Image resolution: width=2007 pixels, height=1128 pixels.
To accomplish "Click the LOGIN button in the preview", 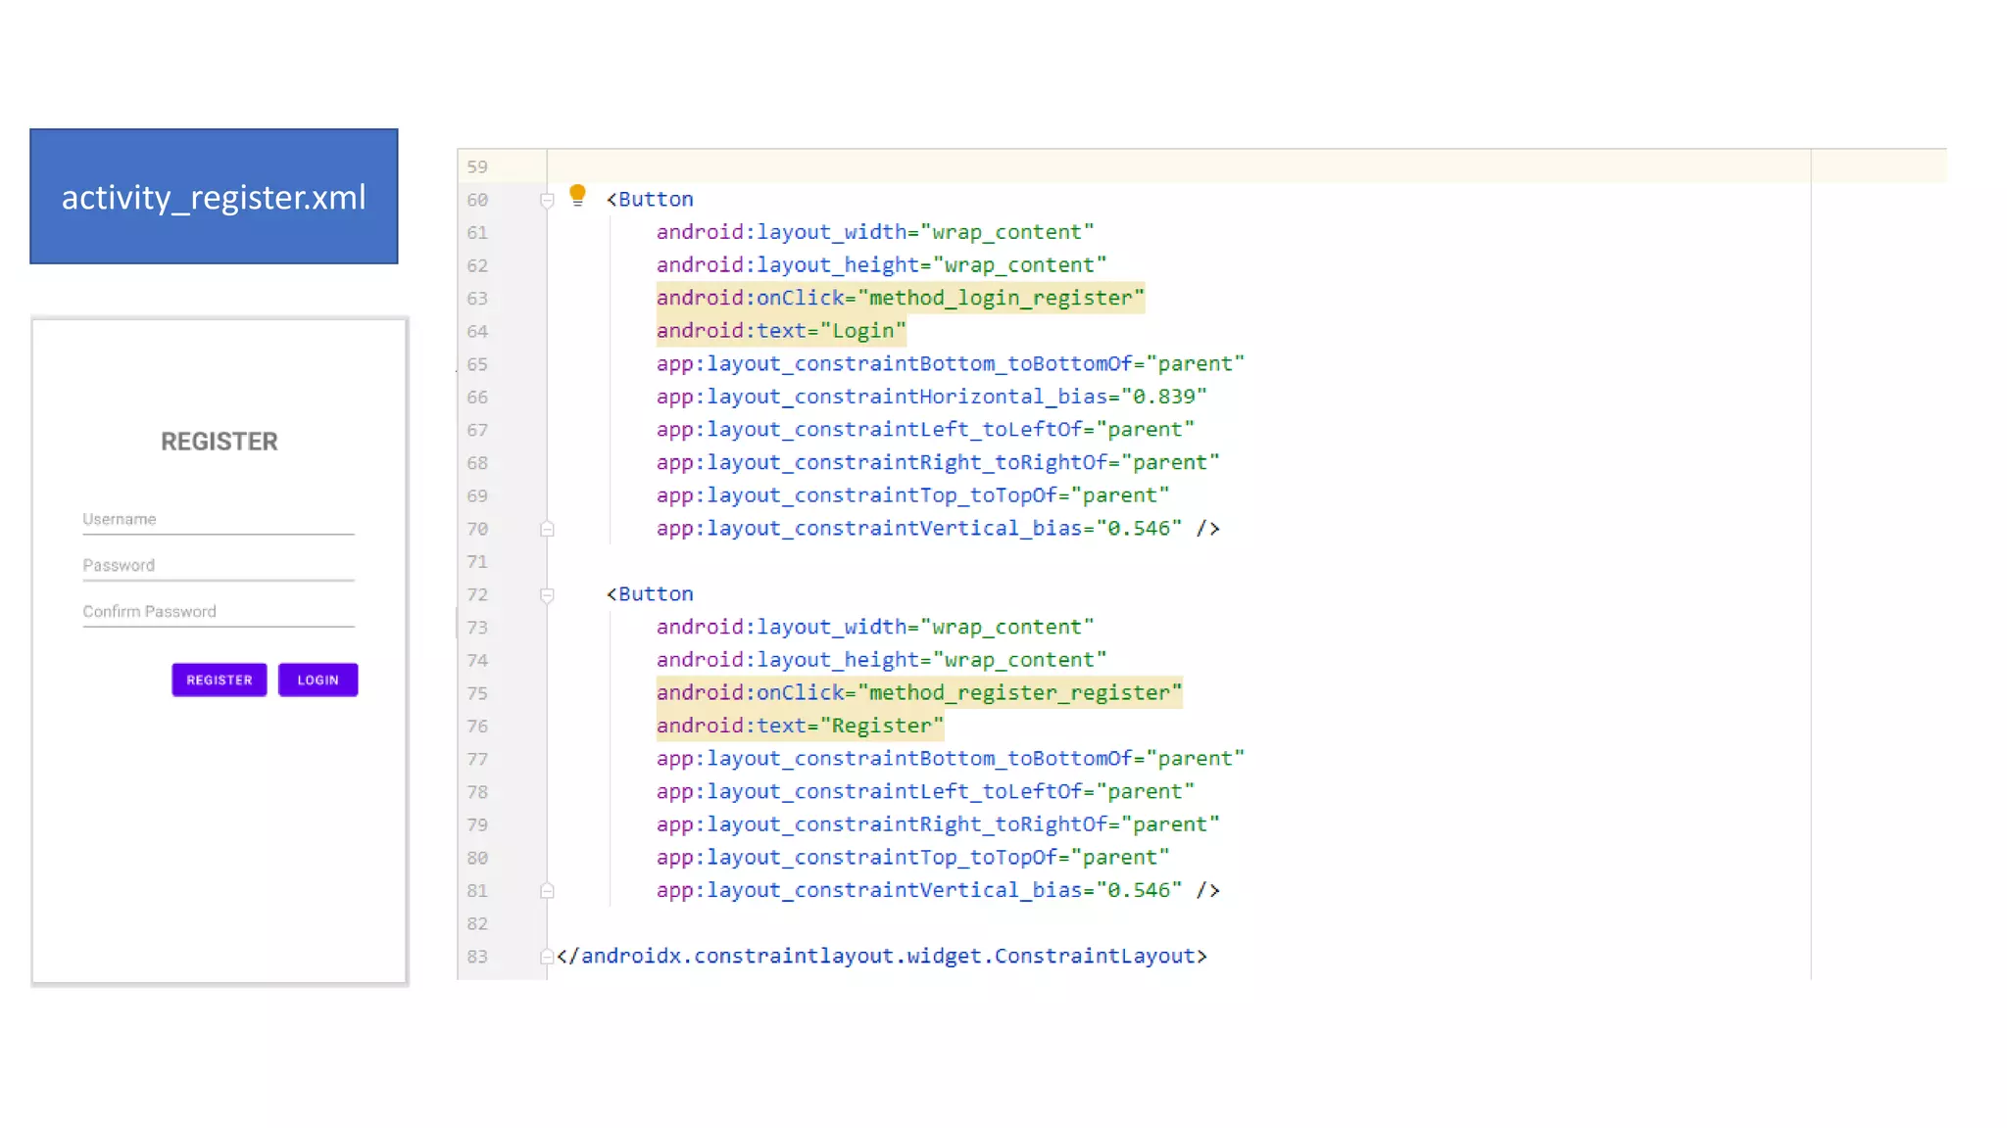I will click(x=318, y=680).
